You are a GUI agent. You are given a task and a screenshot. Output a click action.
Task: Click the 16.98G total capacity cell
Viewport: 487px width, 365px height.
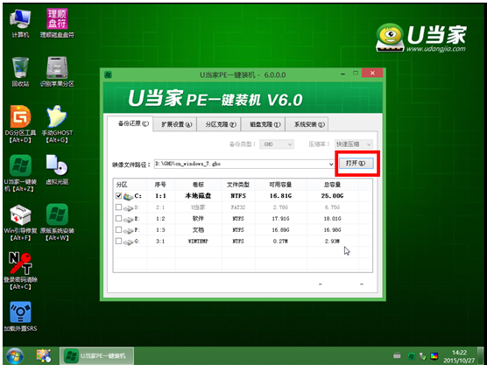click(x=332, y=230)
